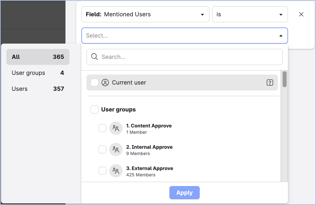Click the Content Approve group icon
This screenshot has height=205, width=316.
pos(116,128)
